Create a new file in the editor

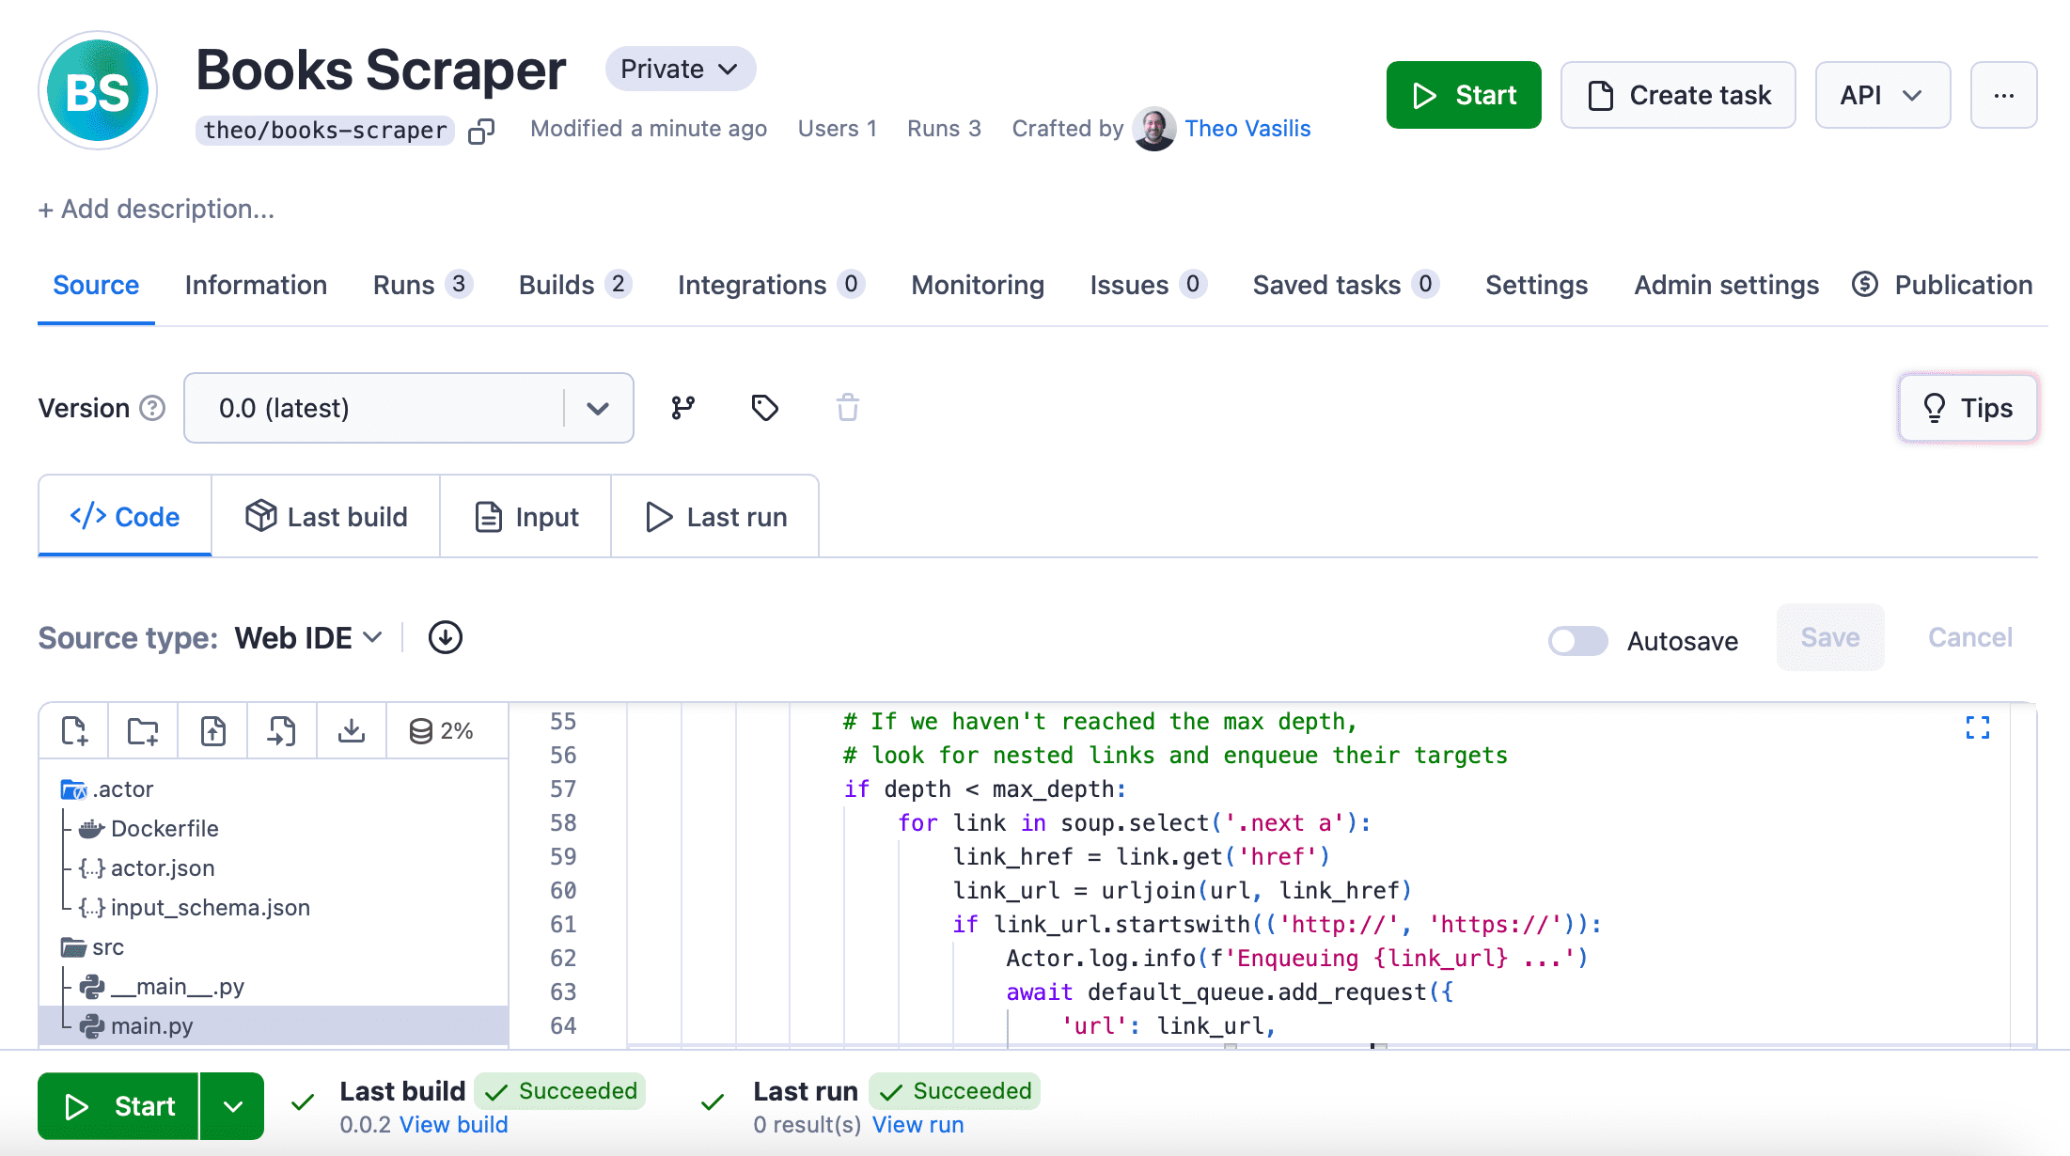[x=73, y=730]
